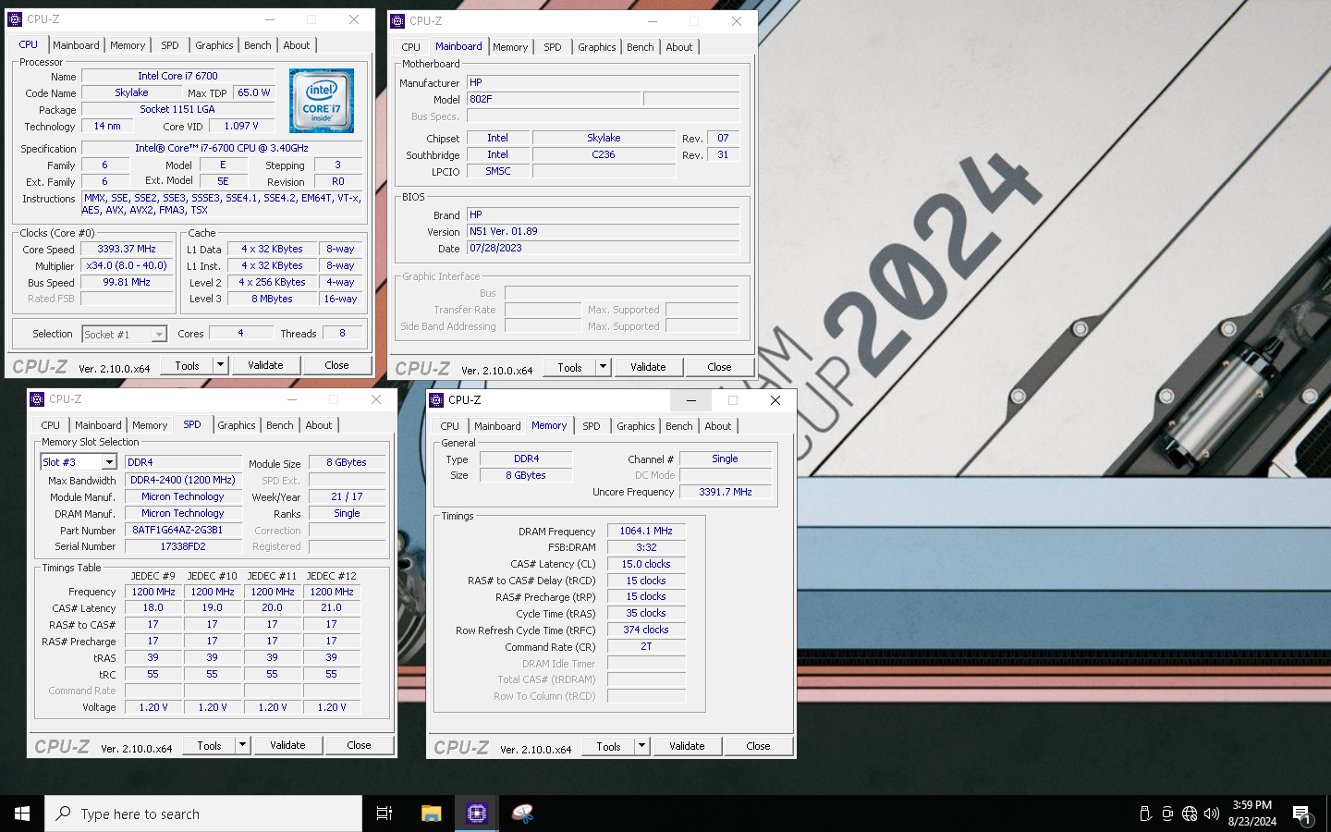Click Uncore Frequency value 3391.7 MHz

click(x=726, y=492)
